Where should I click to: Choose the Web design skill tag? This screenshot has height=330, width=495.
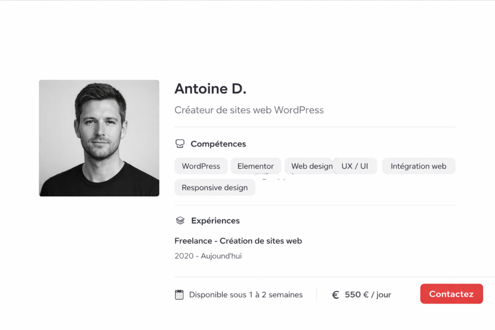point(309,166)
